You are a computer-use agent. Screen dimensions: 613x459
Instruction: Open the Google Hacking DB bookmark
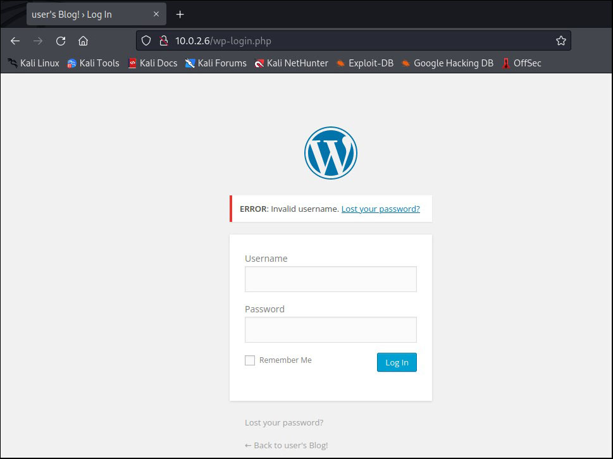447,63
